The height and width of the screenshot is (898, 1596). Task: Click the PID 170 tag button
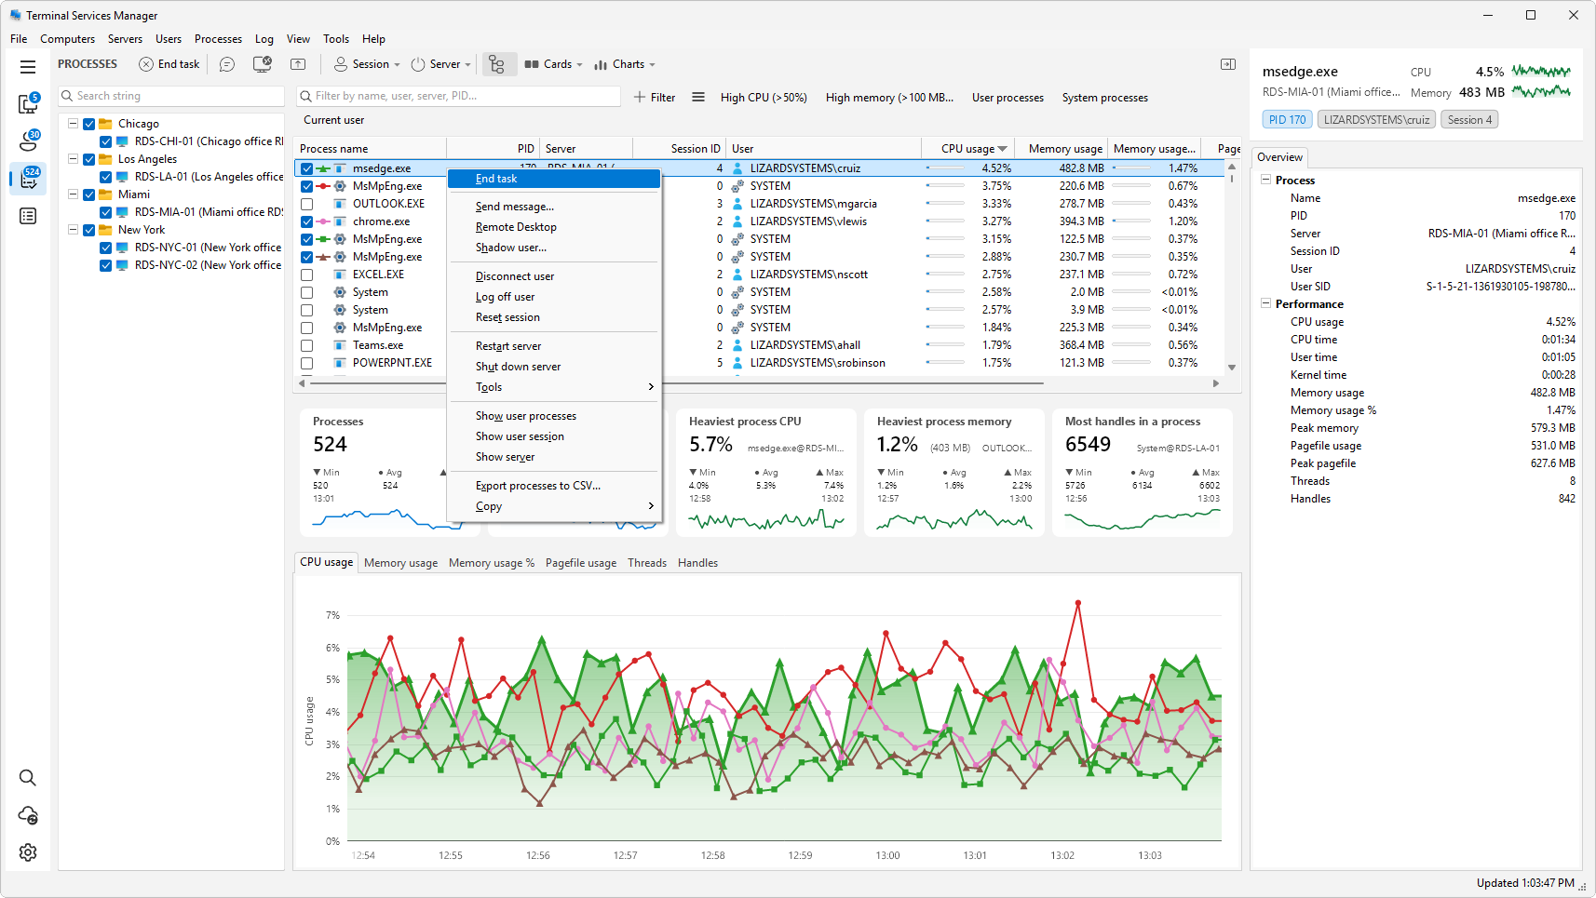tap(1288, 120)
